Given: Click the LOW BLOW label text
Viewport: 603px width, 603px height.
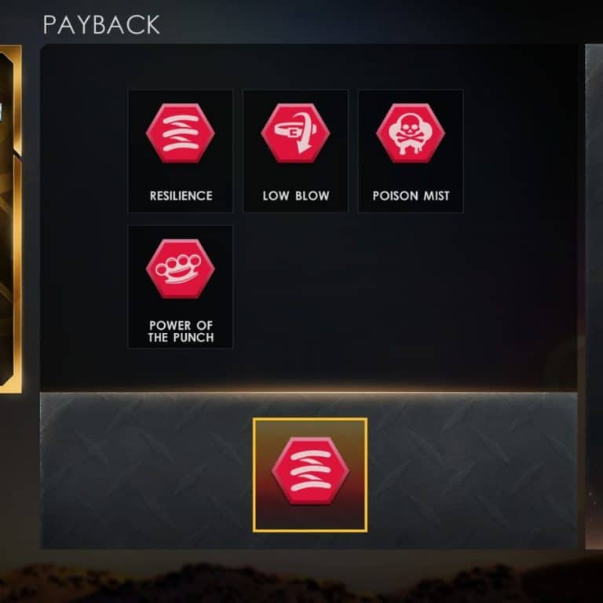Looking at the screenshot, I should click(x=296, y=196).
